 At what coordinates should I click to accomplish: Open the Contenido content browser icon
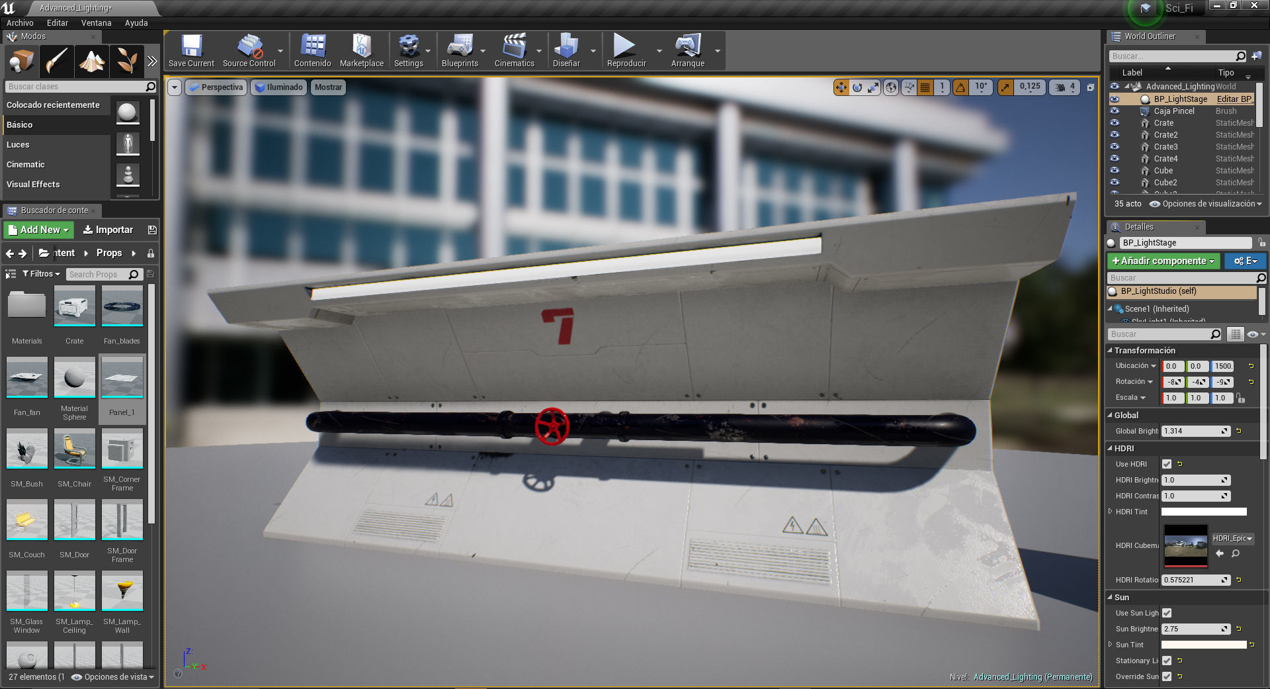click(313, 50)
